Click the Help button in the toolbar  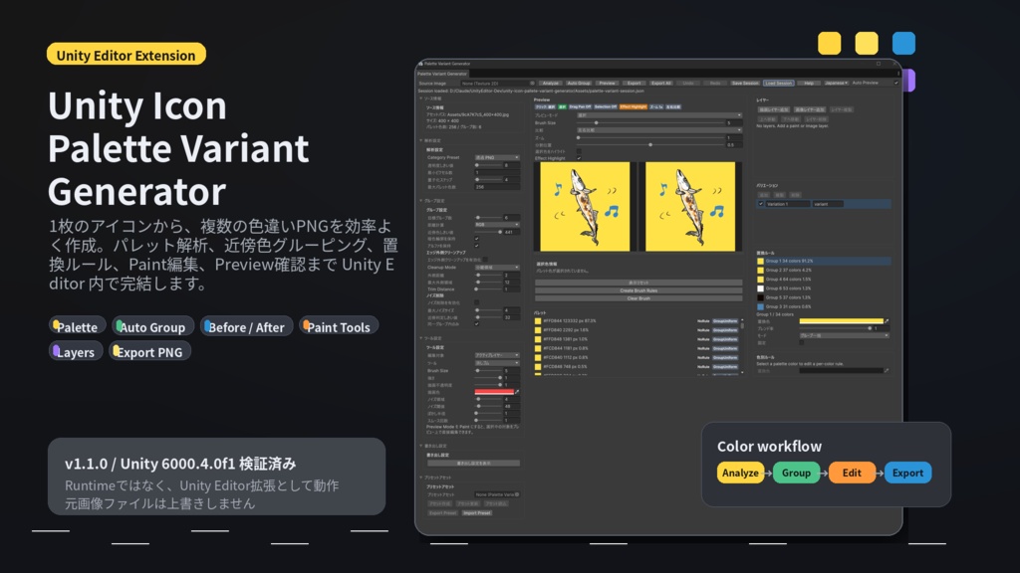(809, 84)
